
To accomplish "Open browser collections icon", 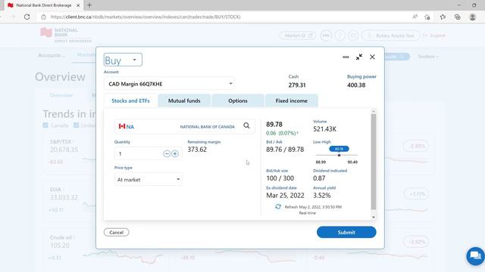I will click(458, 17).
